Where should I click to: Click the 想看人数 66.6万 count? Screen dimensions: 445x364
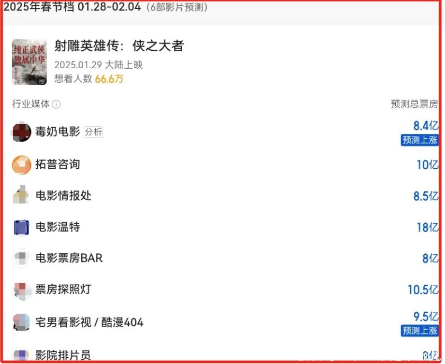point(89,79)
